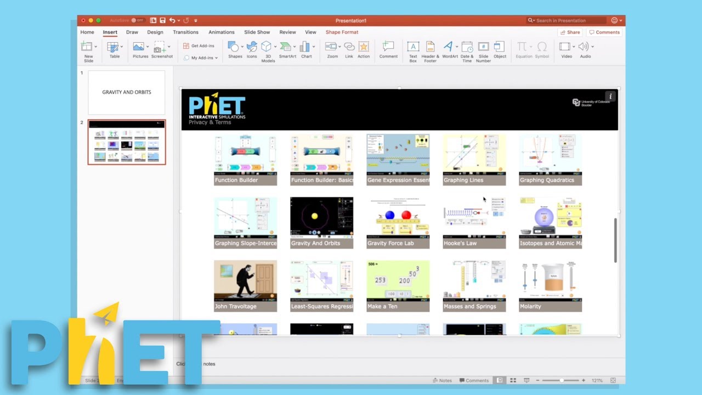This screenshot has width=702, height=395.
Task: Click the zoom in plus button
Action: (x=584, y=380)
